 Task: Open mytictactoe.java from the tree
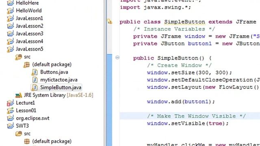[x=59, y=80]
